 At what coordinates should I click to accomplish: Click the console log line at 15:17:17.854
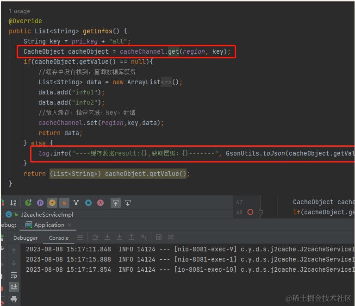point(190,269)
